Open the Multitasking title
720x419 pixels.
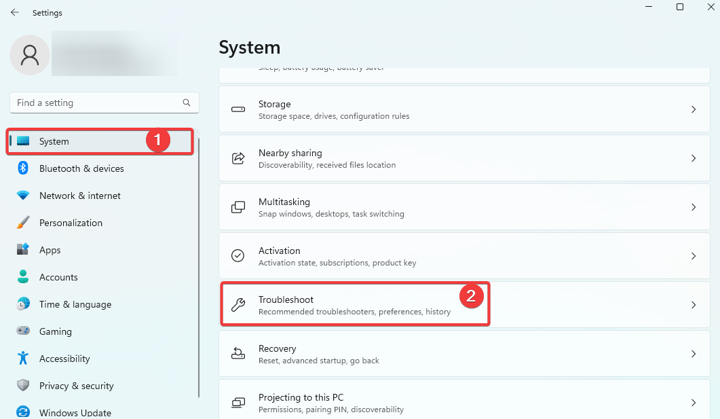pos(284,202)
